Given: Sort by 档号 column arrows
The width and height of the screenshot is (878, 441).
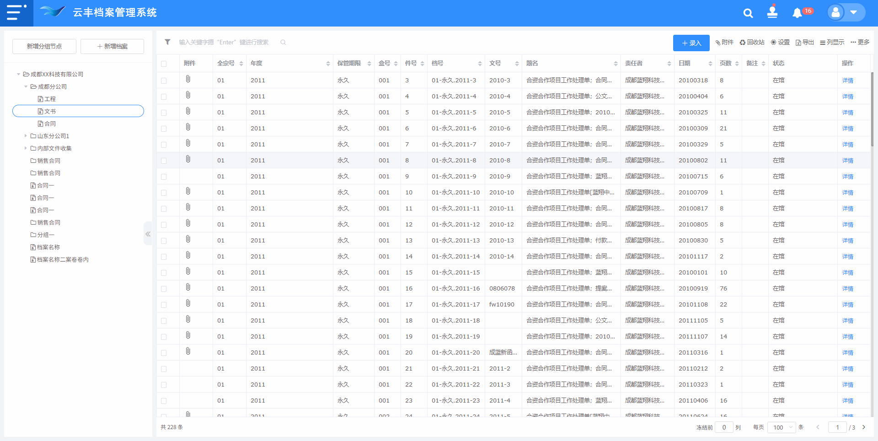Looking at the screenshot, I should [x=480, y=64].
